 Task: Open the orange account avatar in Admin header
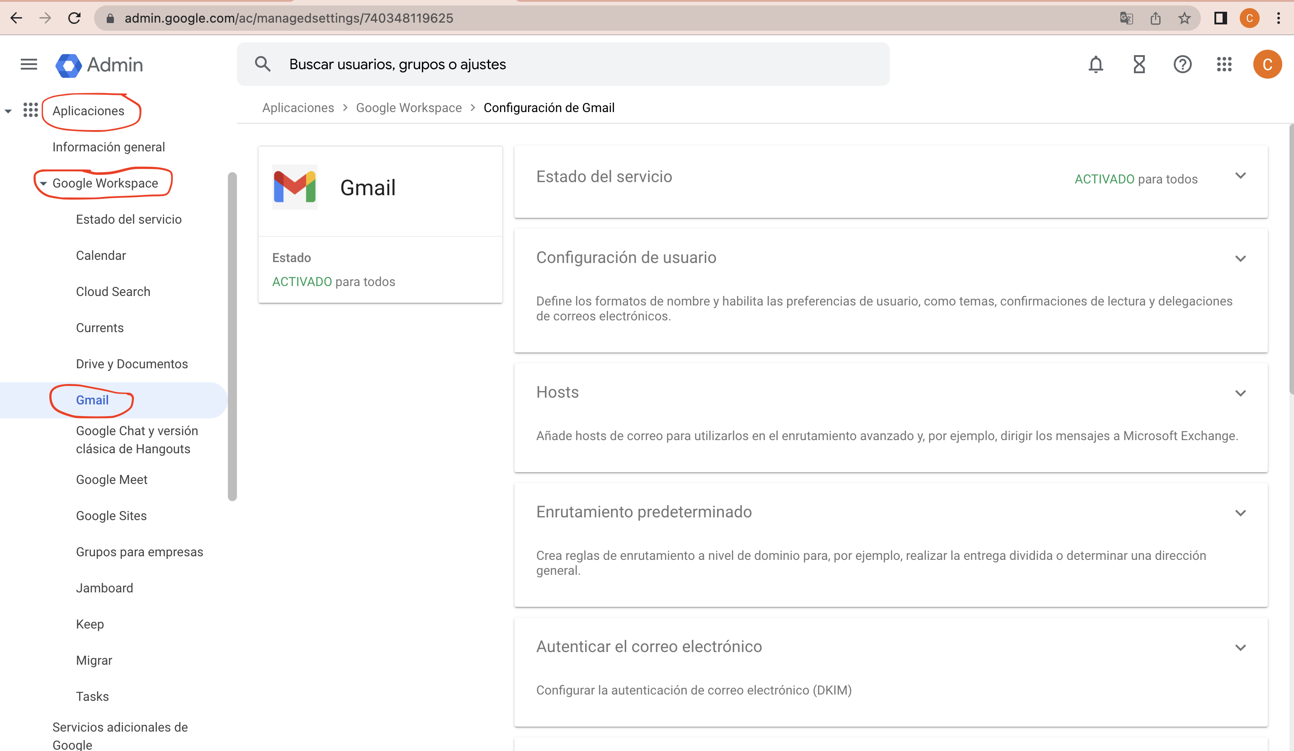coord(1267,64)
